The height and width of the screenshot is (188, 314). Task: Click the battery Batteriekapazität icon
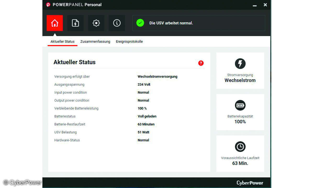pos(240,105)
